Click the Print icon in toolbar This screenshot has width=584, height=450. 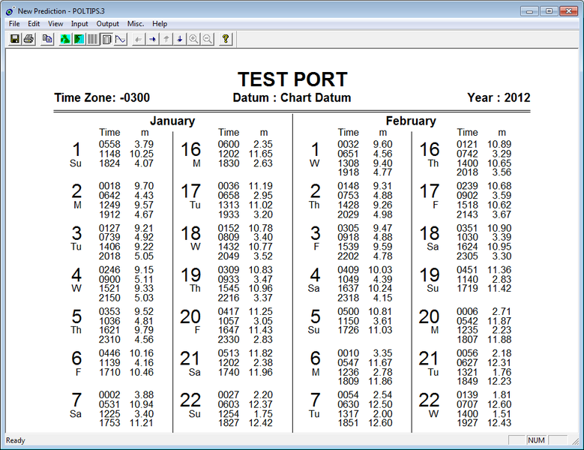click(x=28, y=39)
